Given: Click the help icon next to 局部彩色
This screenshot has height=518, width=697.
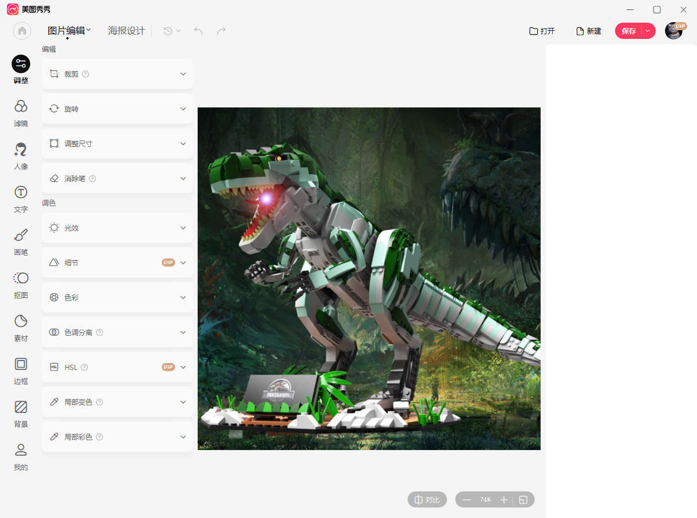Looking at the screenshot, I should point(99,437).
